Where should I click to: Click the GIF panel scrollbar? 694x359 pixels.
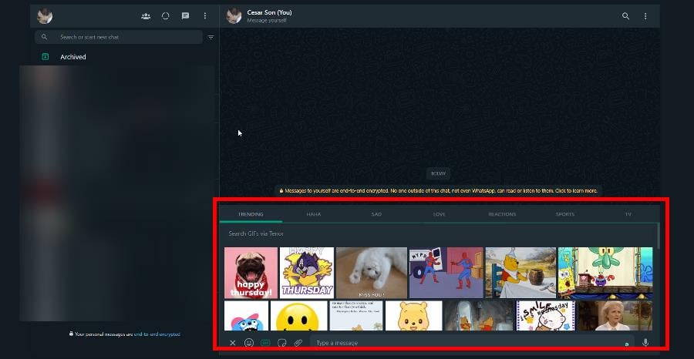click(x=659, y=236)
